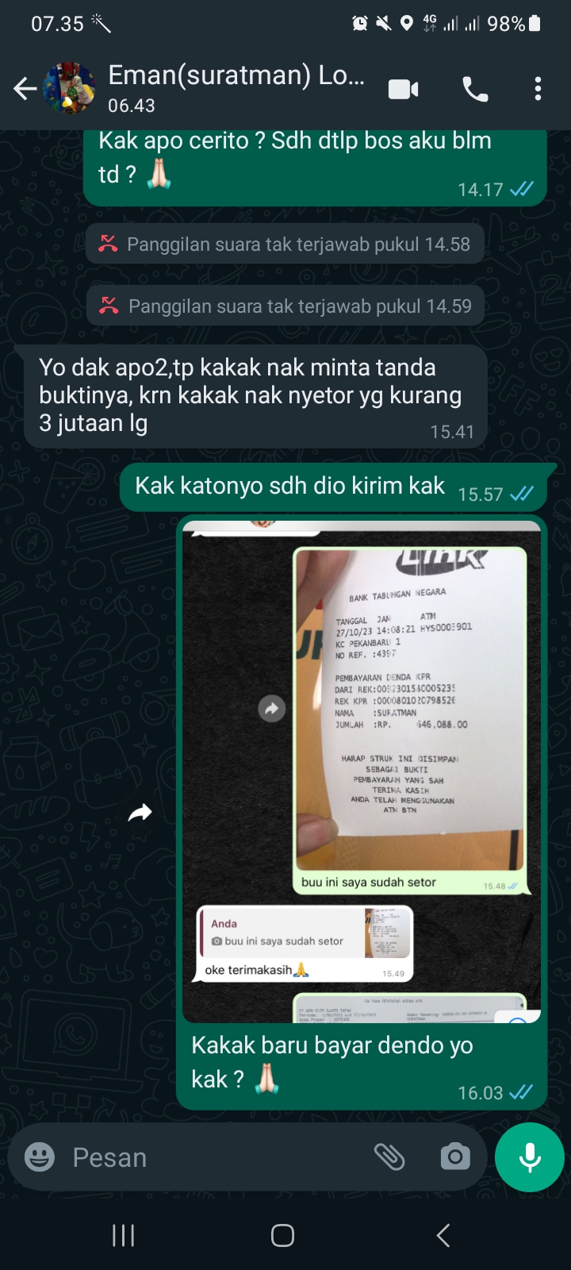Tap the Android recent apps button
This screenshot has width=571, height=1270.
pyautogui.click(x=123, y=1235)
